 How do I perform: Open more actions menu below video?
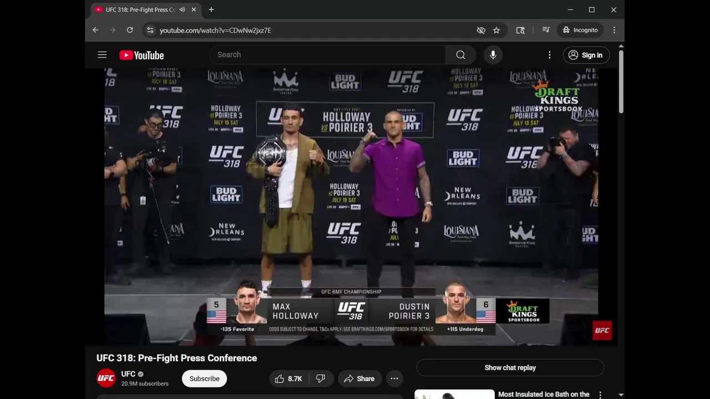tap(394, 378)
